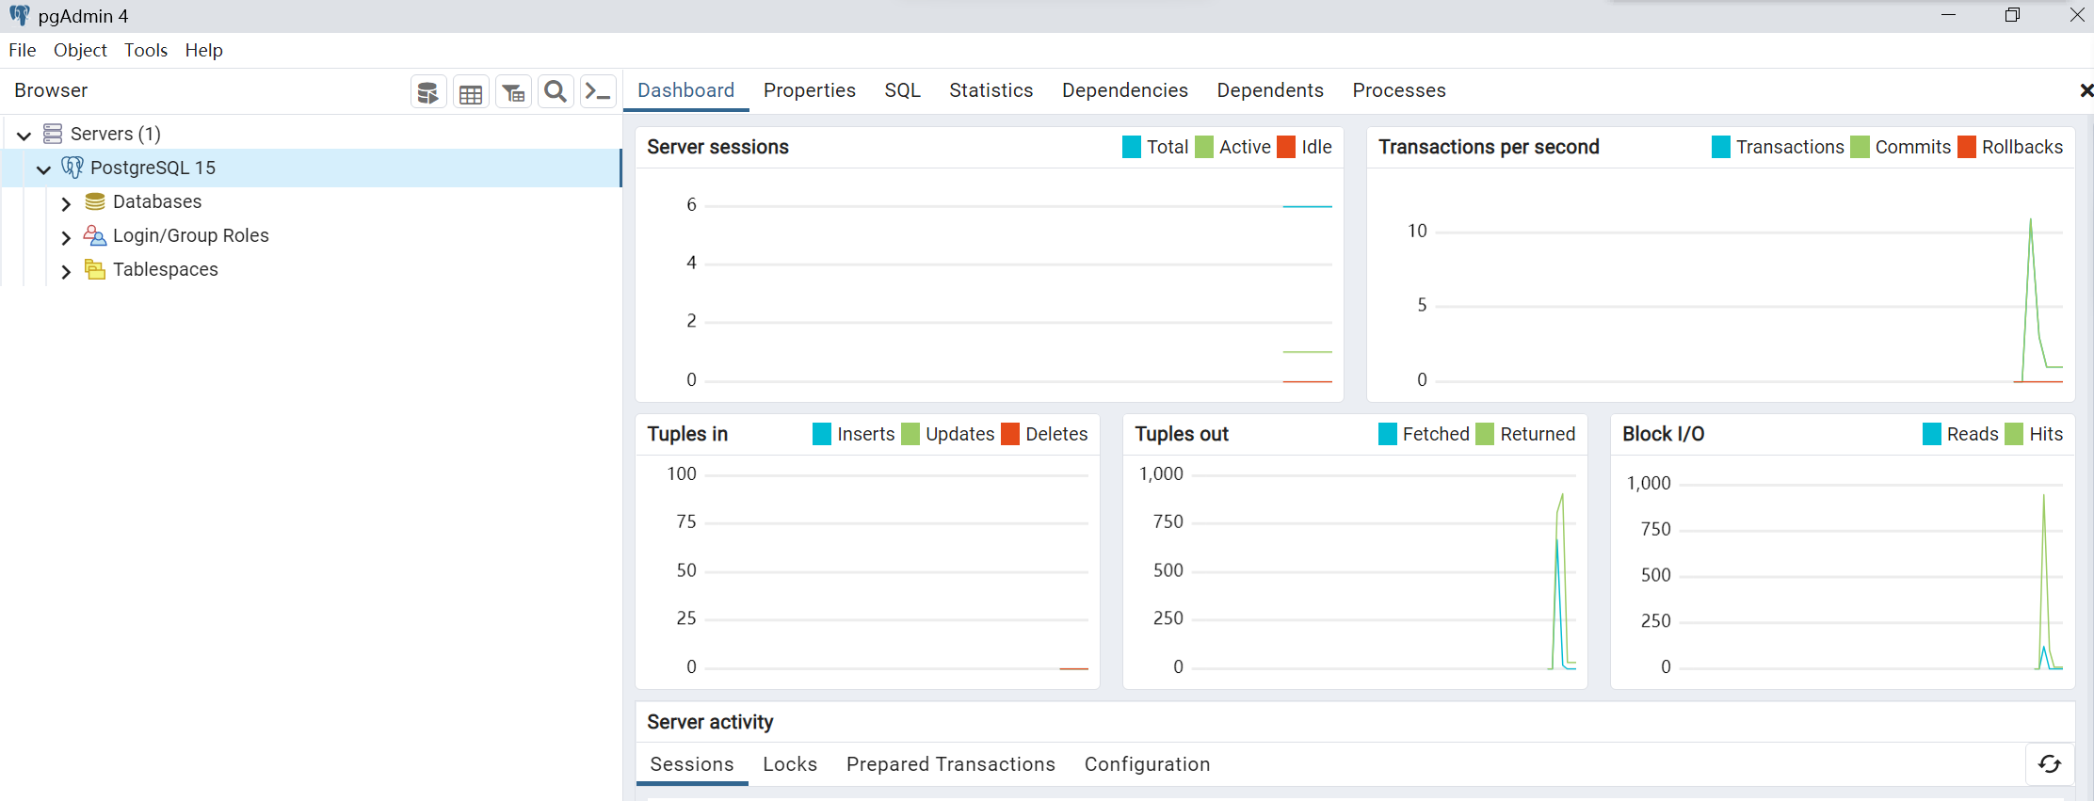Select the PostgreSQL 15 server entry
The width and height of the screenshot is (2094, 801).
click(x=153, y=168)
